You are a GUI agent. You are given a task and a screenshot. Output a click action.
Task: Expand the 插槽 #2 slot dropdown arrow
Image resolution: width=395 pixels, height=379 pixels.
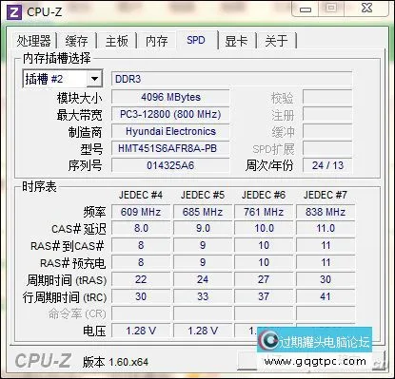tap(94, 79)
